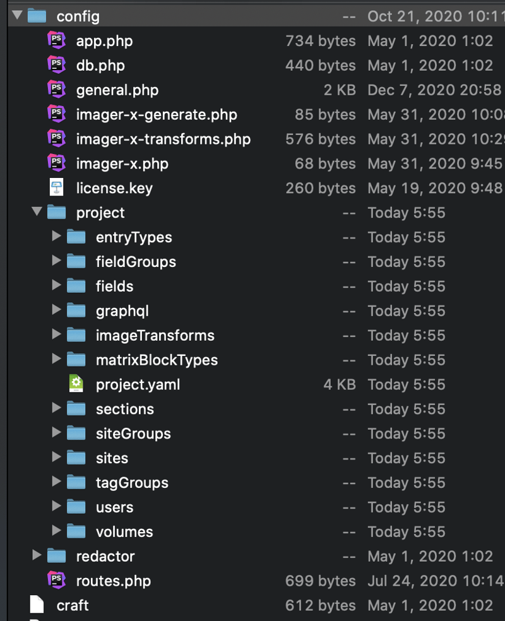Select the siteGroups folder name
The image size is (505, 621).
133,434
